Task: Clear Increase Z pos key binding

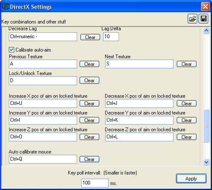Action: click(89, 137)
